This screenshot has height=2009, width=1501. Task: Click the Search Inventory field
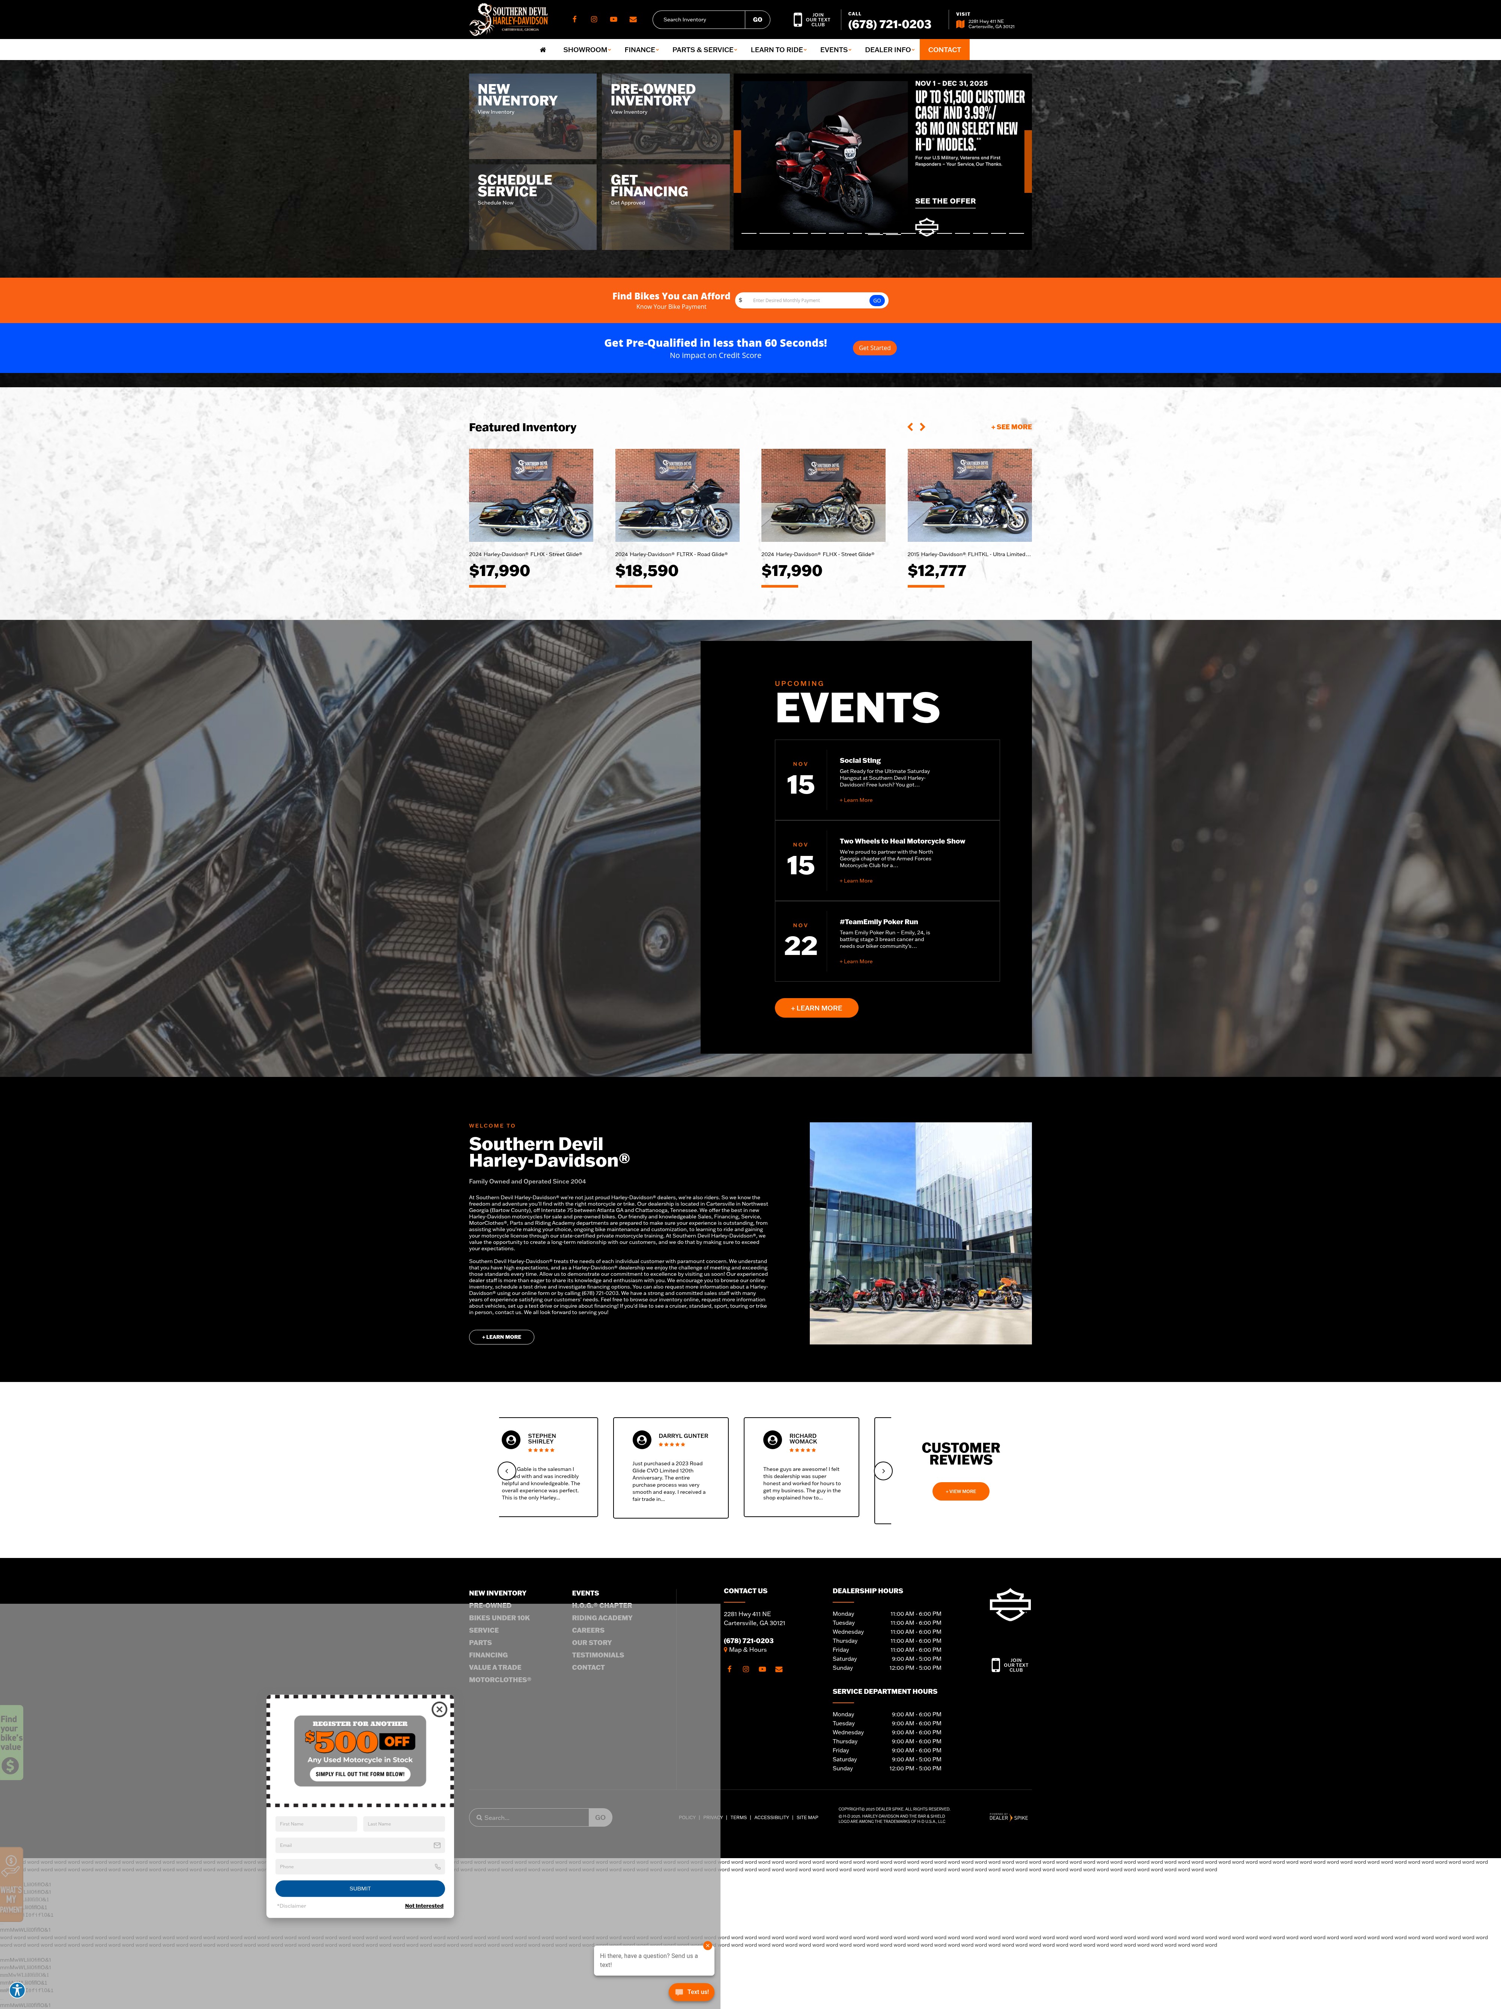699,19
